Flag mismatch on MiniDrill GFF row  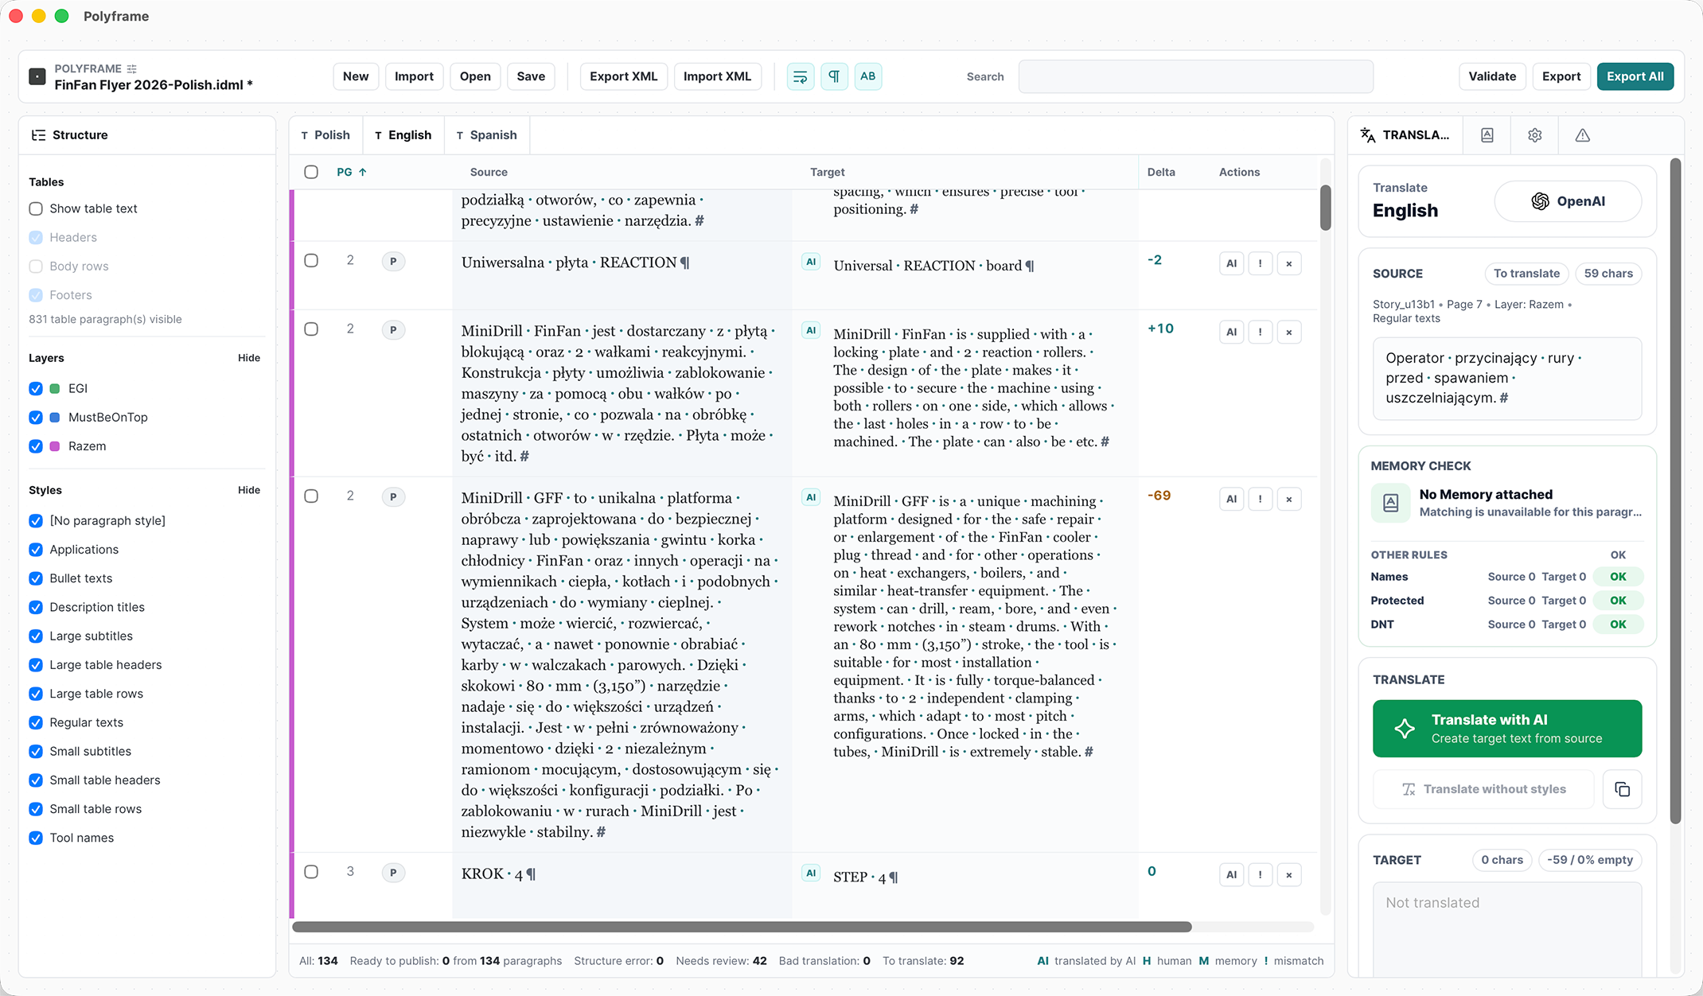click(1260, 499)
